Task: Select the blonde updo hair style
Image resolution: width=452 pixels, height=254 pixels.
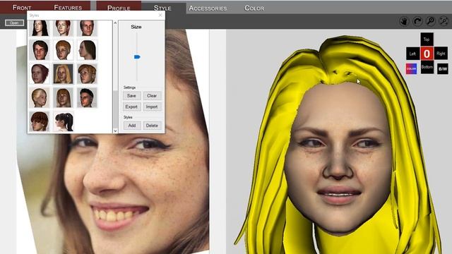Action: (x=40, y=98)
